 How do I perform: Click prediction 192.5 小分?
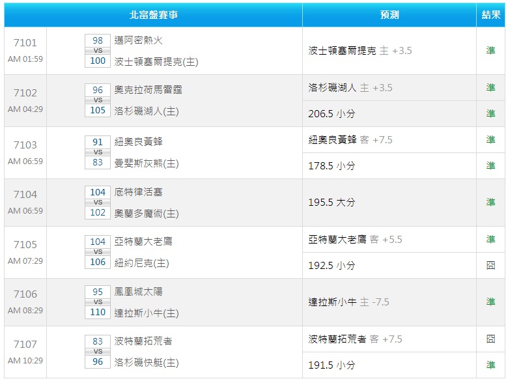pos(332,266)
